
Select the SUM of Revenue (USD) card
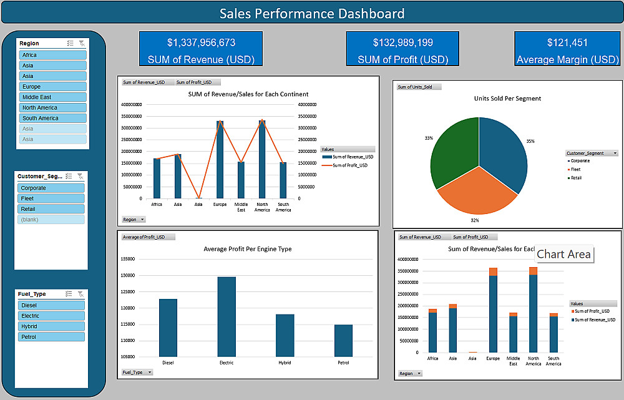point(201,49)
